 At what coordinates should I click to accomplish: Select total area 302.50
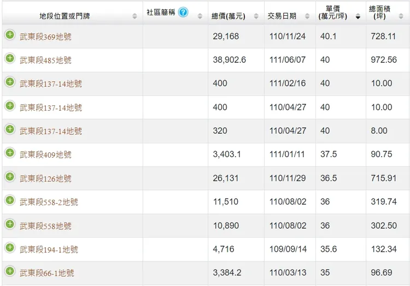(x=384, y=225)
